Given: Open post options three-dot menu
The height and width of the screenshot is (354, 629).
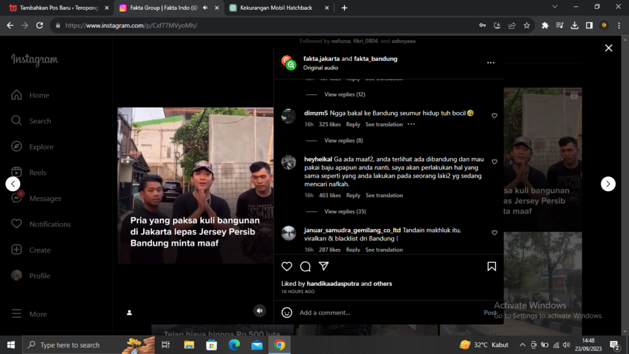Looking at the screenshot, I should [x=491, y=63].
